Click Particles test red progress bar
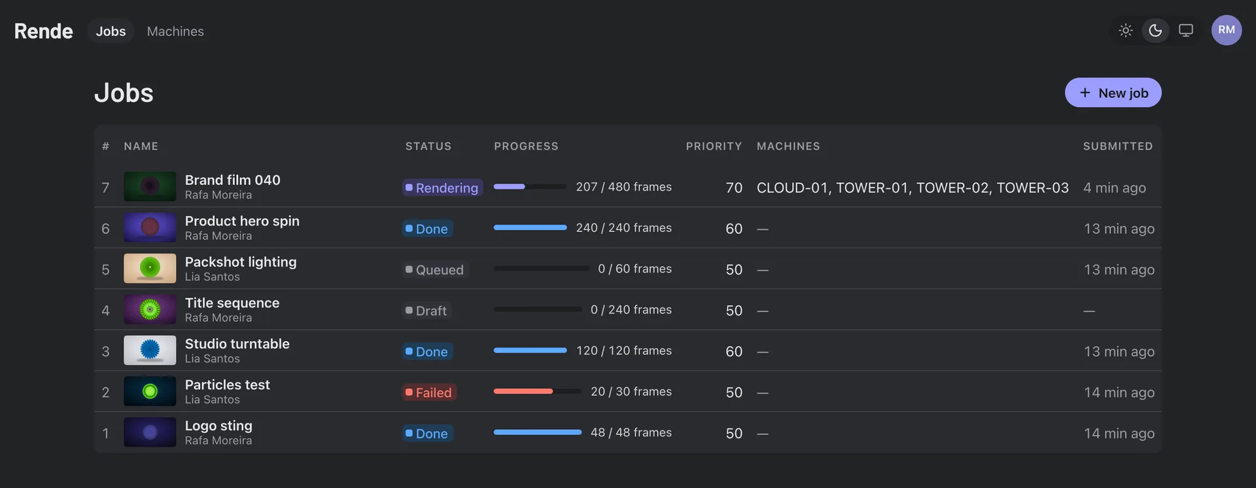1256x488 pixels. click(537, 391)
